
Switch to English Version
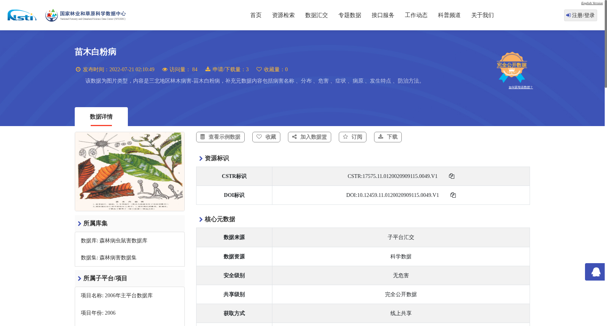(x=592, y=3)
